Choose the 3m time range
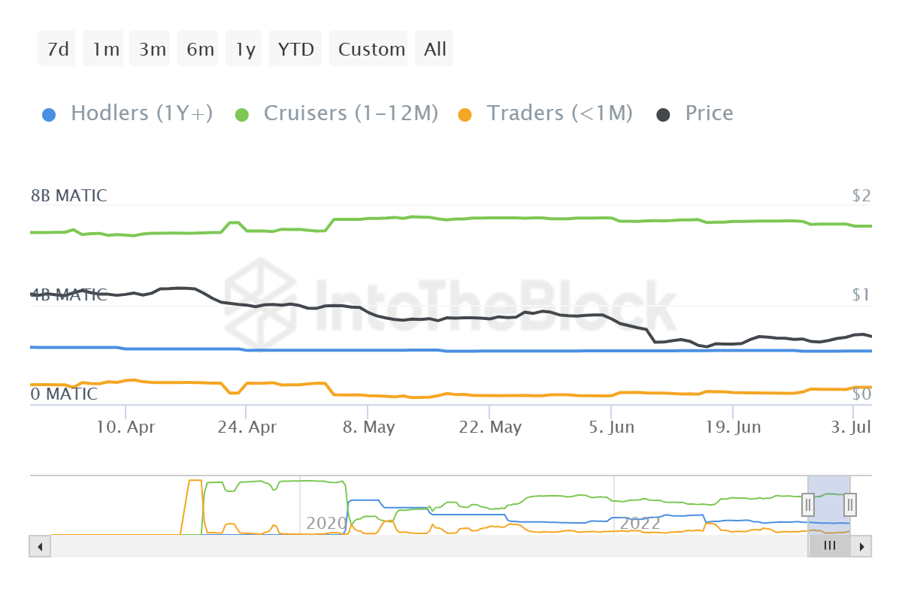 (x=153, y=49)
